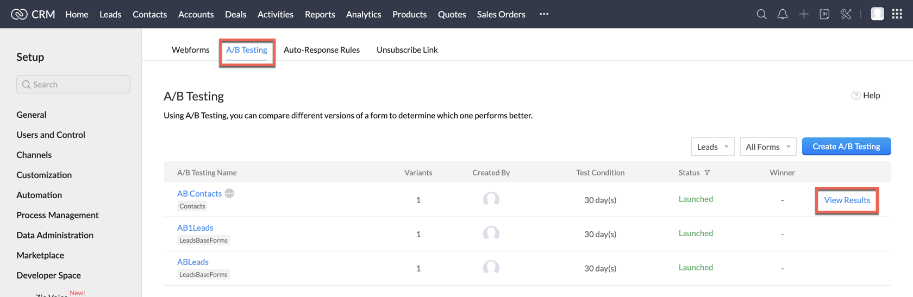Expand the Leads module dropdown

pyautogui.click(x=712, y=147)
